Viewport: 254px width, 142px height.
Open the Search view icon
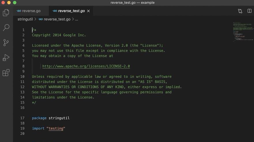[x=6, y=28]
